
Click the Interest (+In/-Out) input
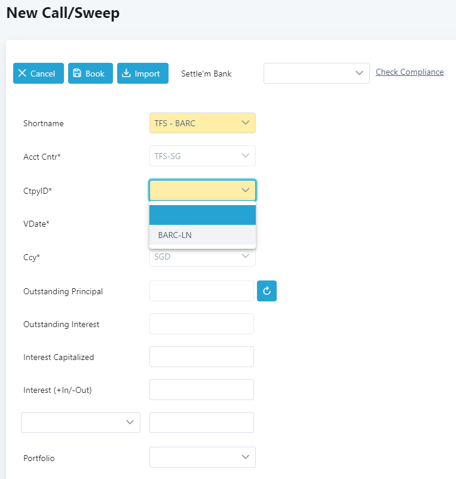(201, 389)
